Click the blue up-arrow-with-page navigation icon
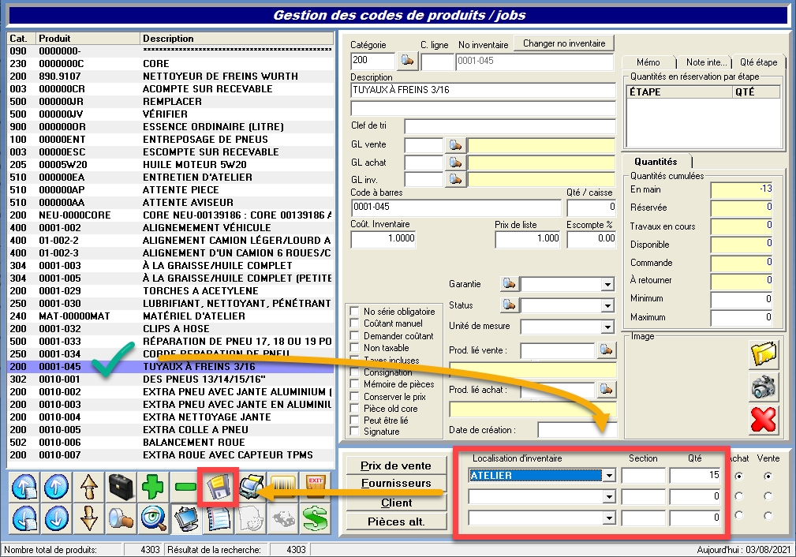 [25, 487]
